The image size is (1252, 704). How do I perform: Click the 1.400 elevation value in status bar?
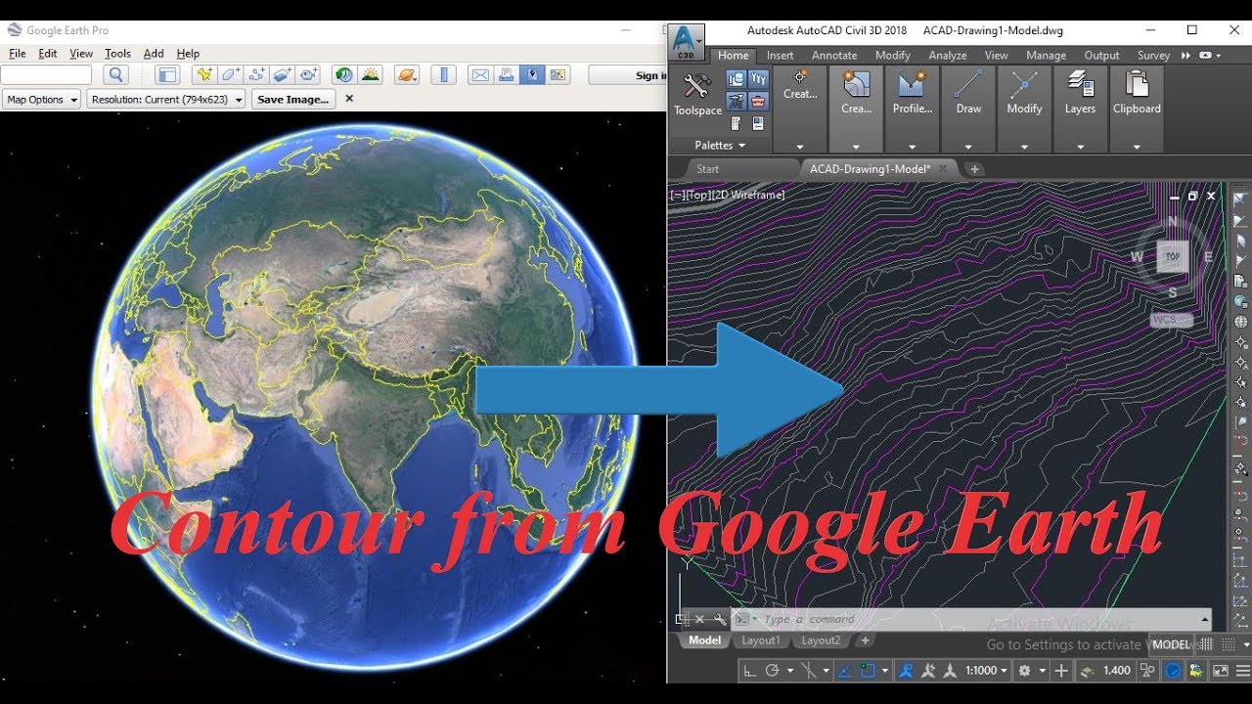click(1116, 671)
